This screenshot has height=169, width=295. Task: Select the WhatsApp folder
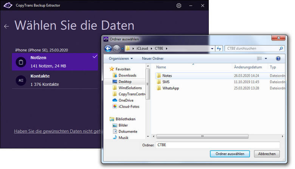point(171,88)
